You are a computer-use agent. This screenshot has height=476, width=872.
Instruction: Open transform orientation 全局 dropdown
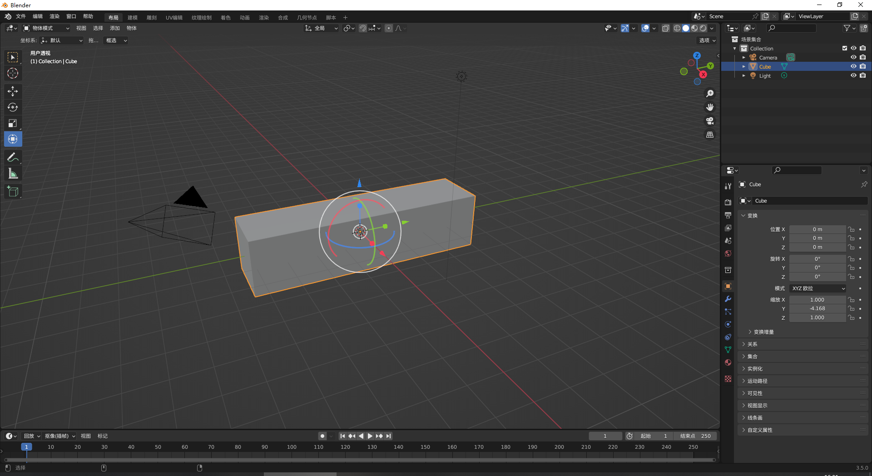[321, 28]
